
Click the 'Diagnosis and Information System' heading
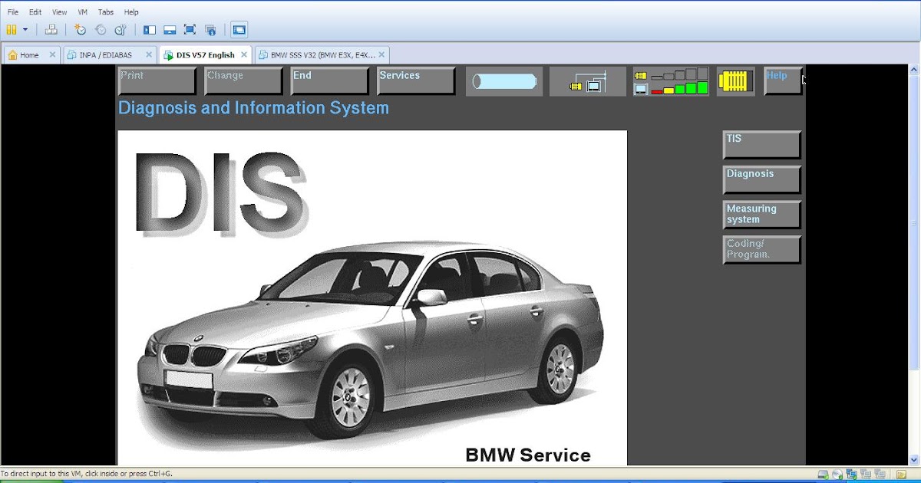click(x=253, y=108)
